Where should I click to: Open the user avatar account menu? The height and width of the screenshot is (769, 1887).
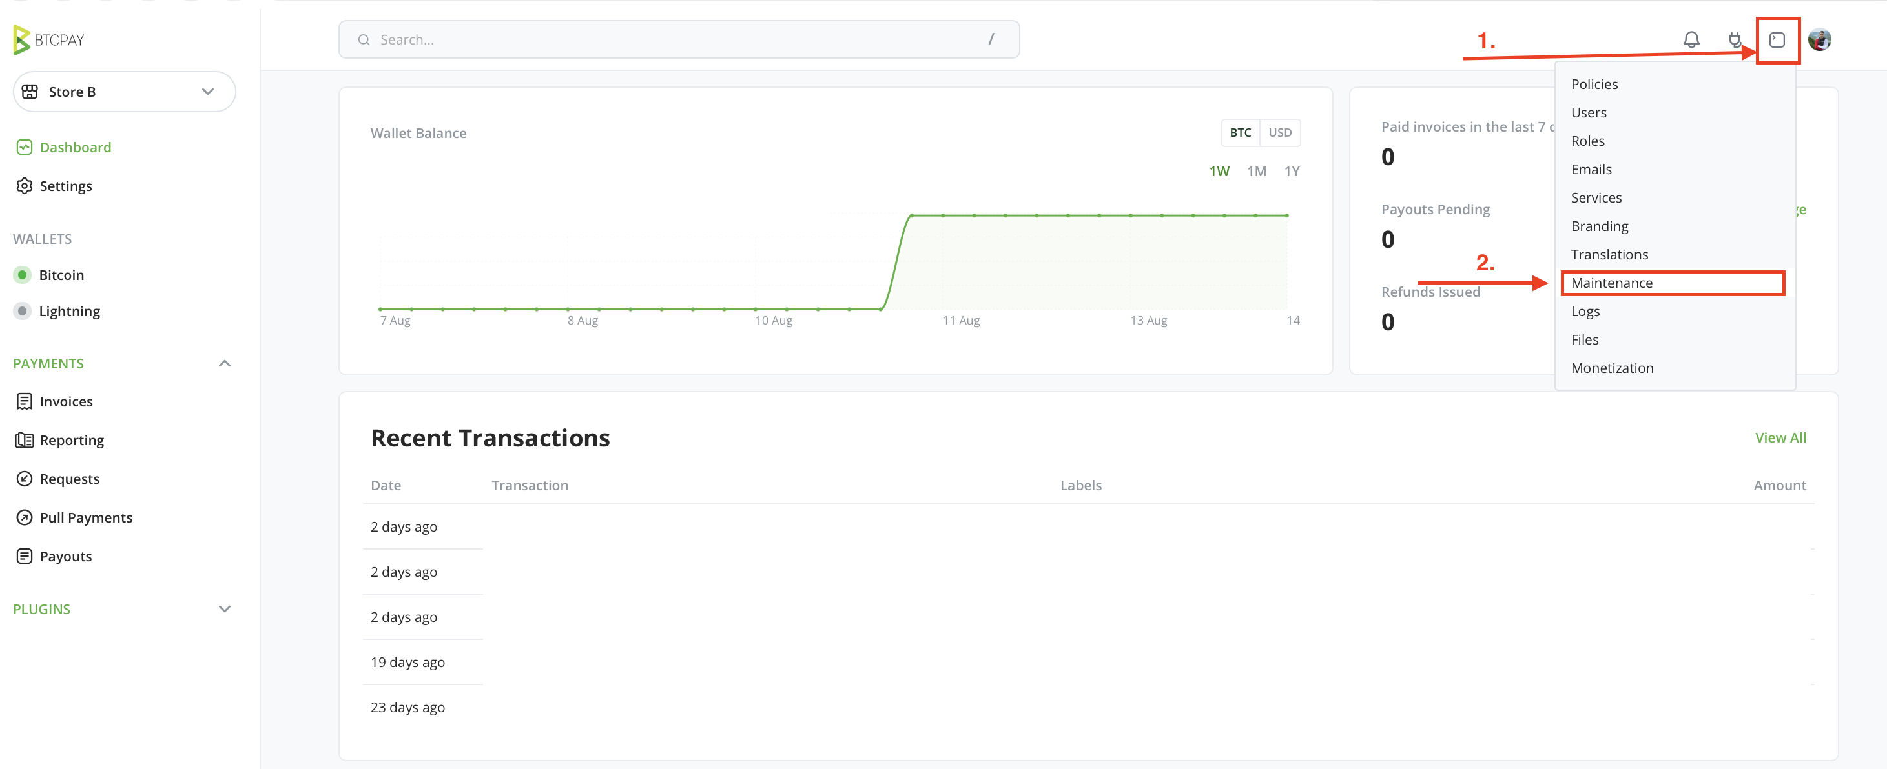(x=1819, y=39)
